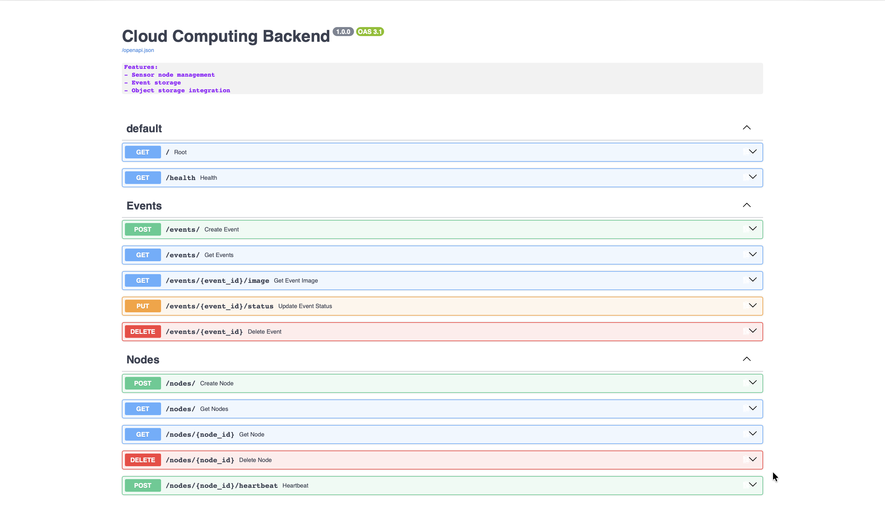885x523 pixels.
Task: Click the 1.0.0 version badge
Action: 343,32
